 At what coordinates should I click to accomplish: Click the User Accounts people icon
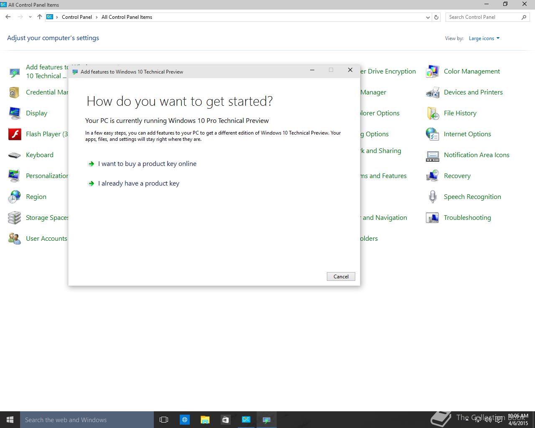coord(15,239)
